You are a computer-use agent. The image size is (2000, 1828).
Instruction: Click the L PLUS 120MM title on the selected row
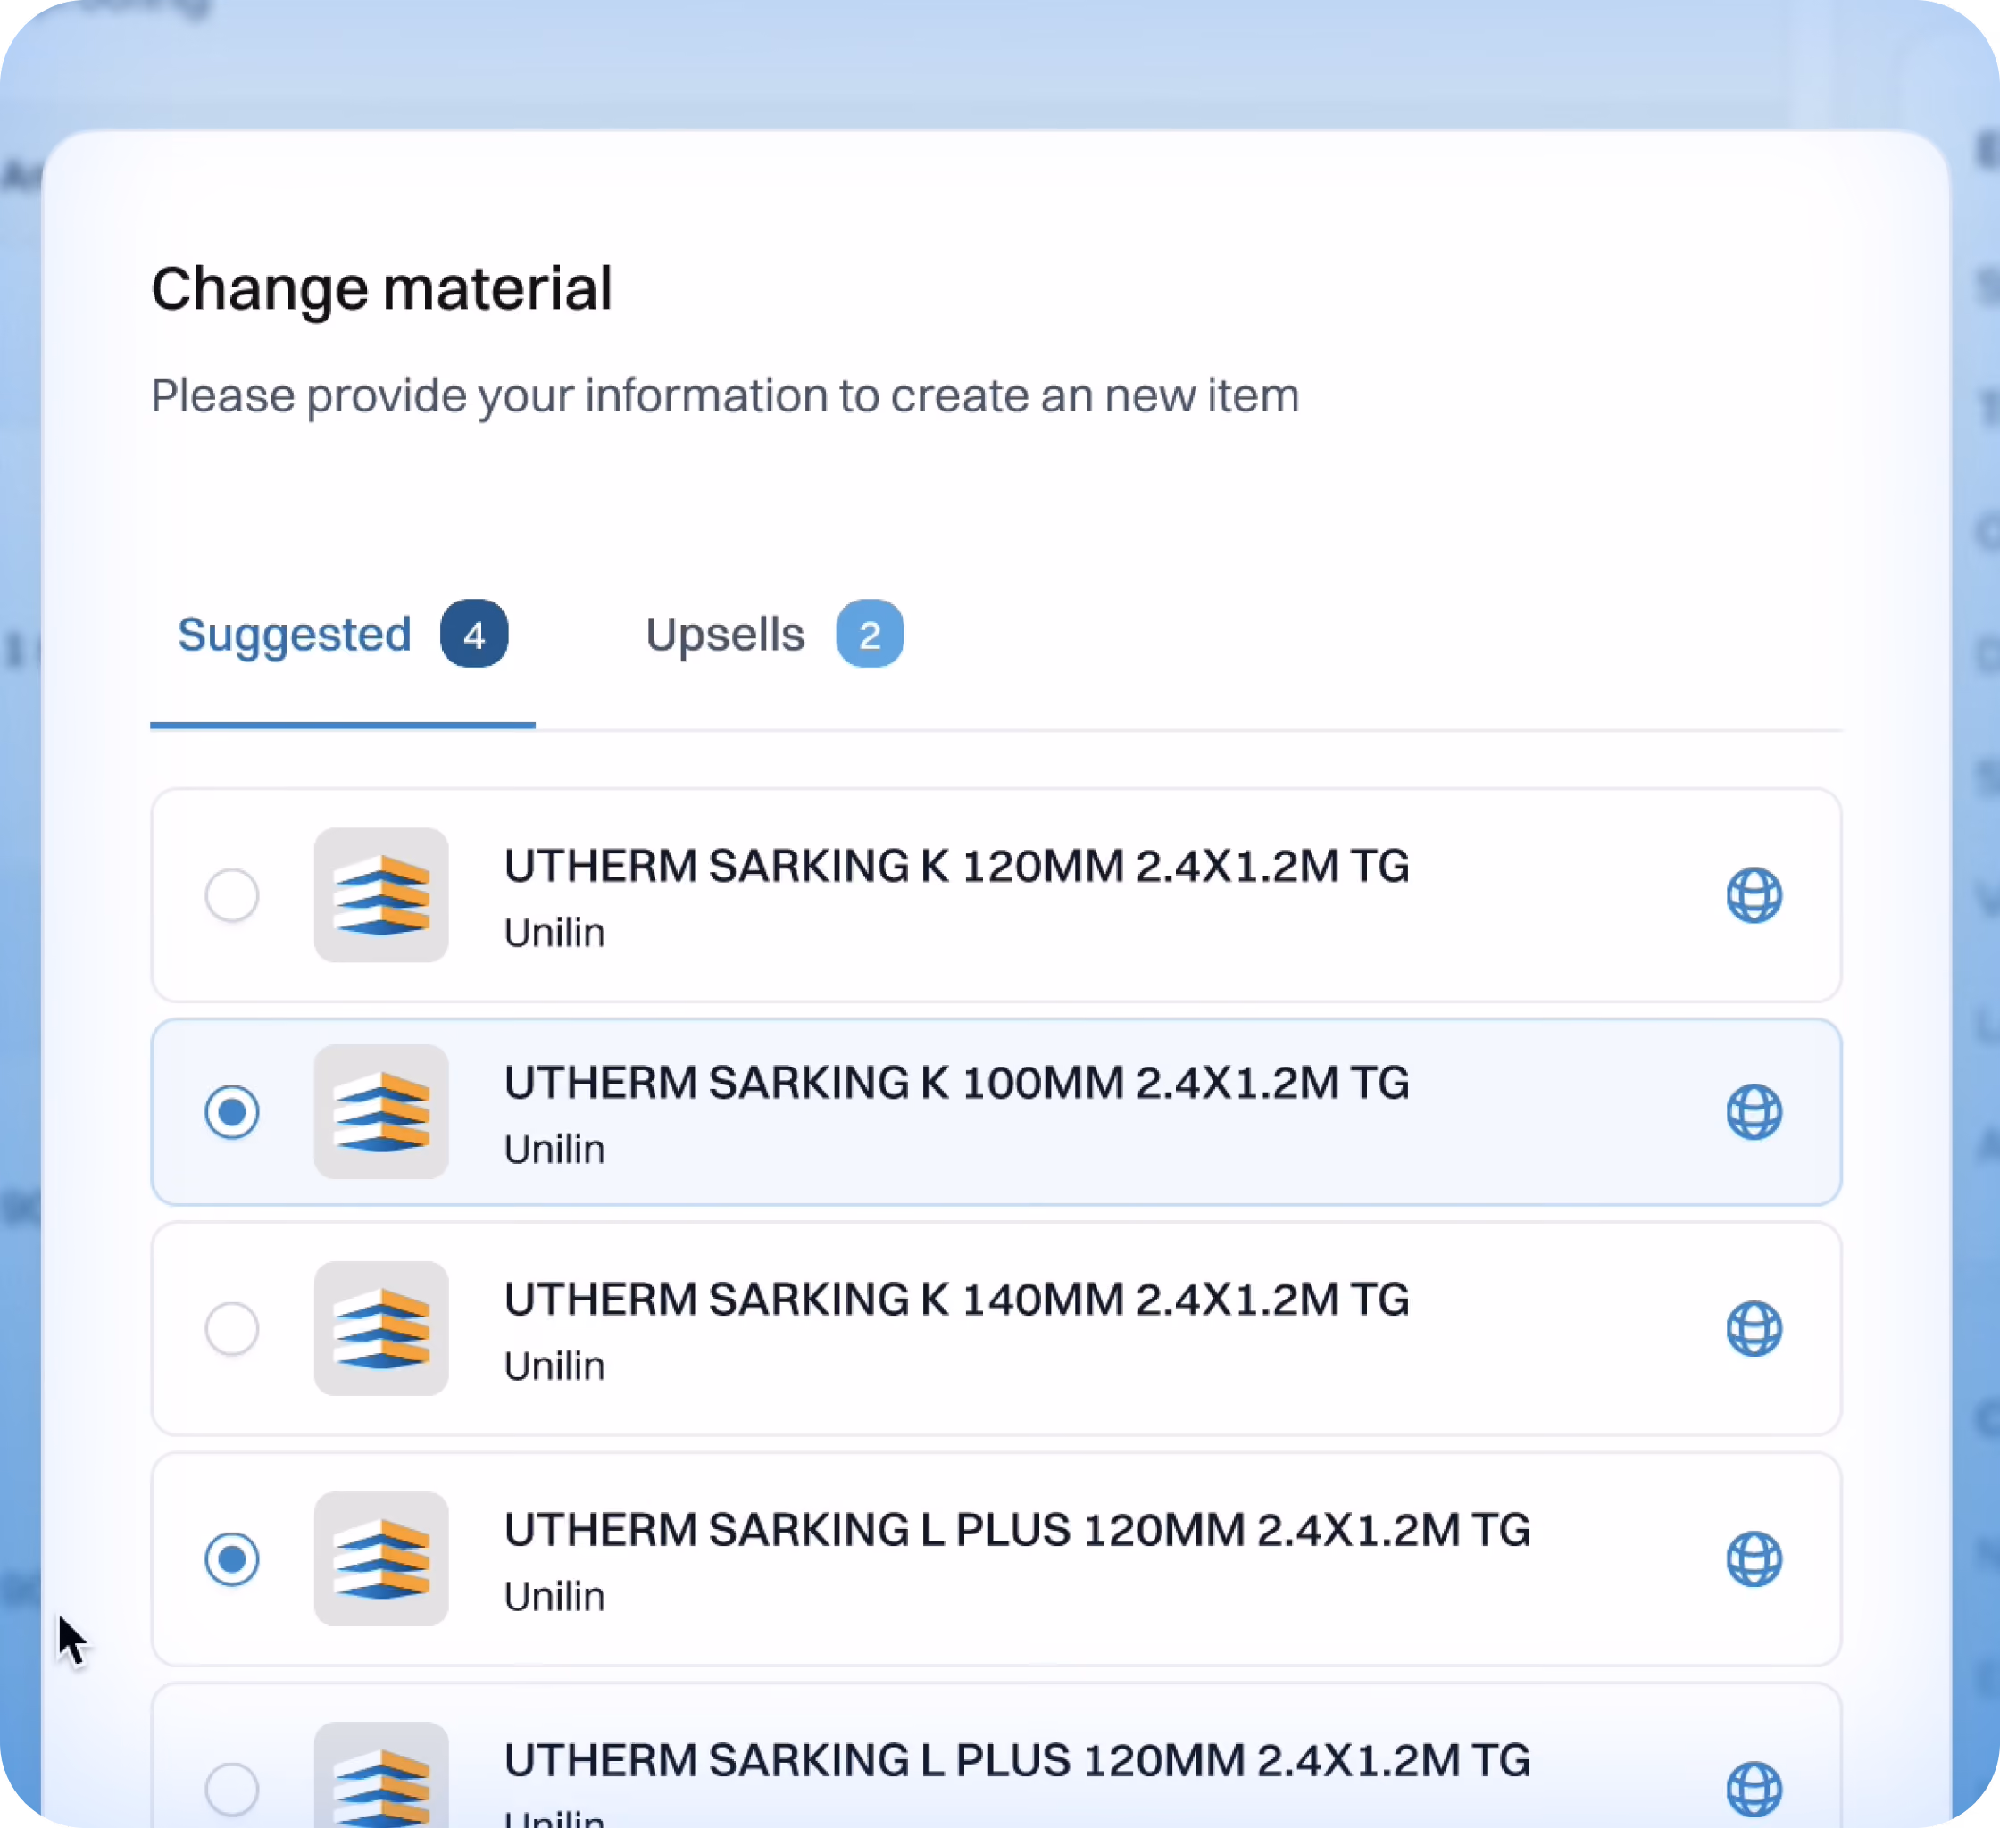[x=1017, y=1530]
